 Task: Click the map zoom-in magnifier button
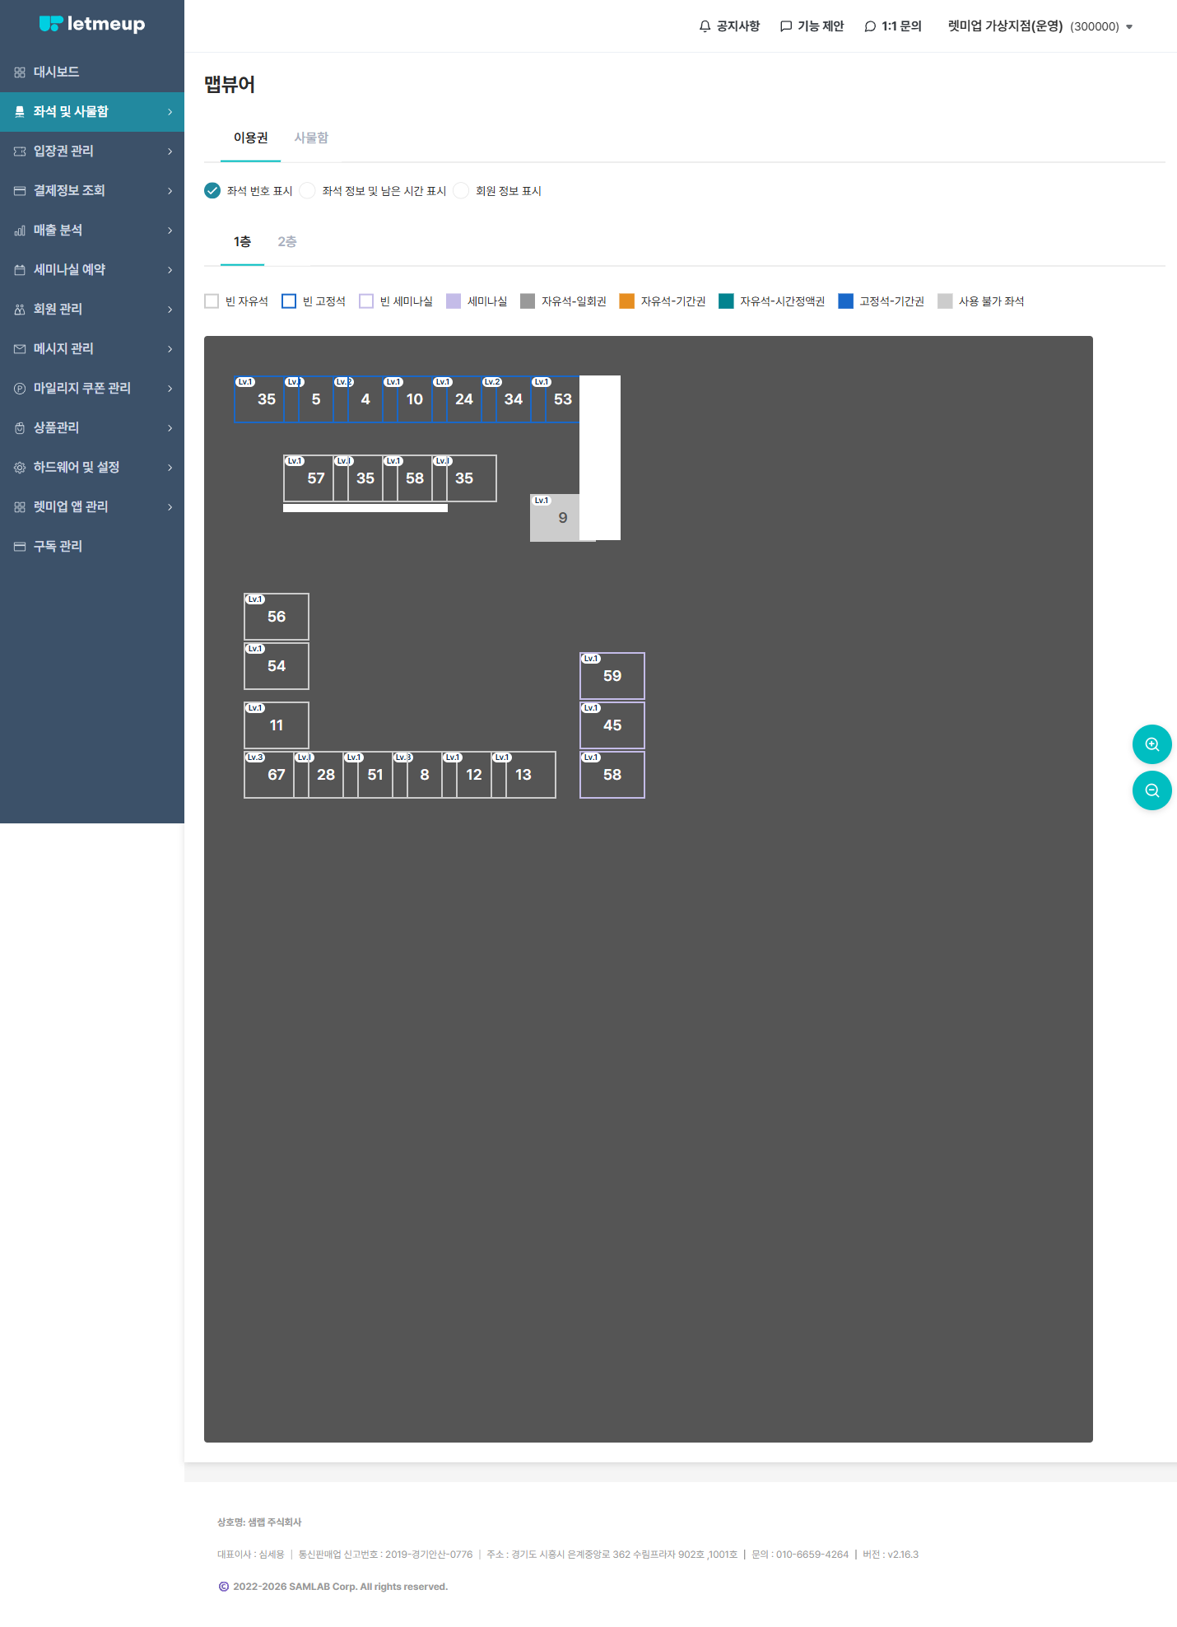1152,744
